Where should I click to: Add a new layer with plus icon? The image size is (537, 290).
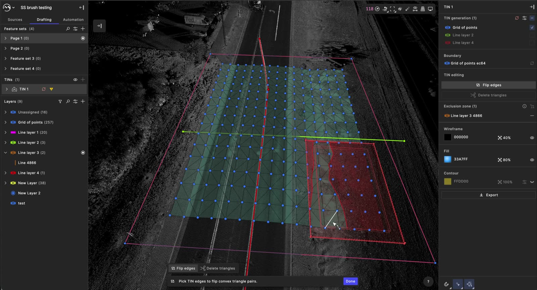point(83,101)
